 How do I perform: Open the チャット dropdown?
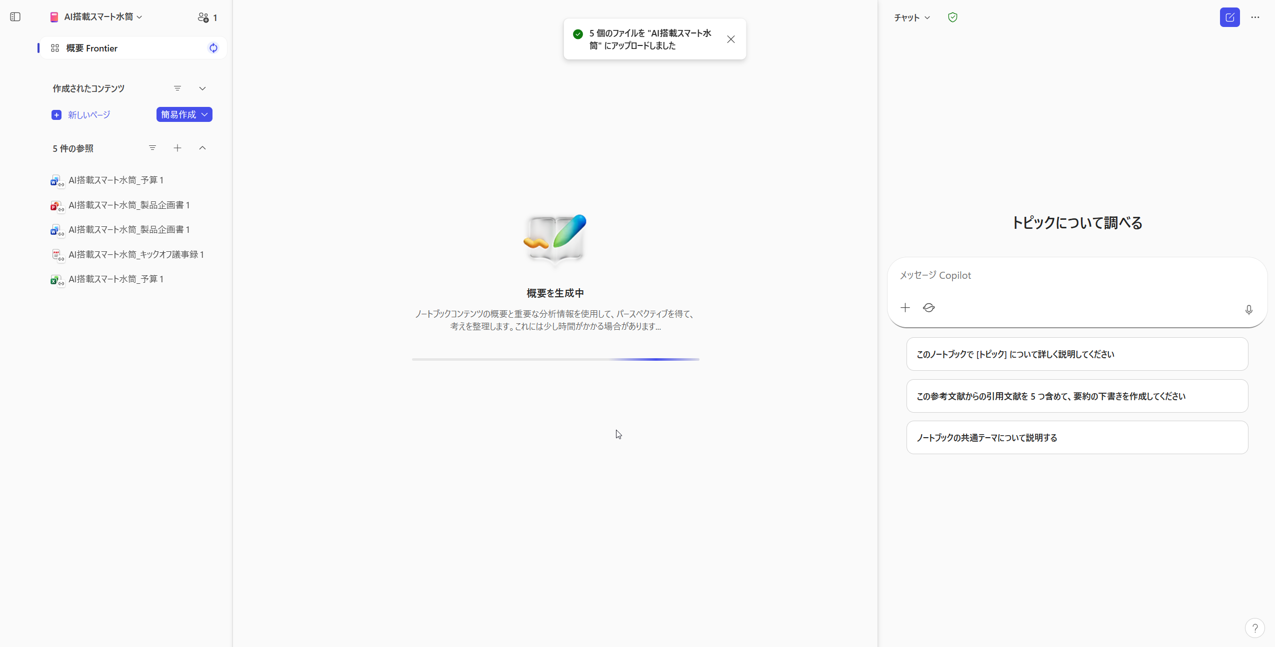pyautogui.click(x=910, y=17)
